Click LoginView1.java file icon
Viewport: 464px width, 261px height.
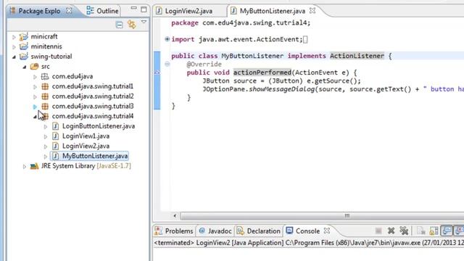click(55, 136)
